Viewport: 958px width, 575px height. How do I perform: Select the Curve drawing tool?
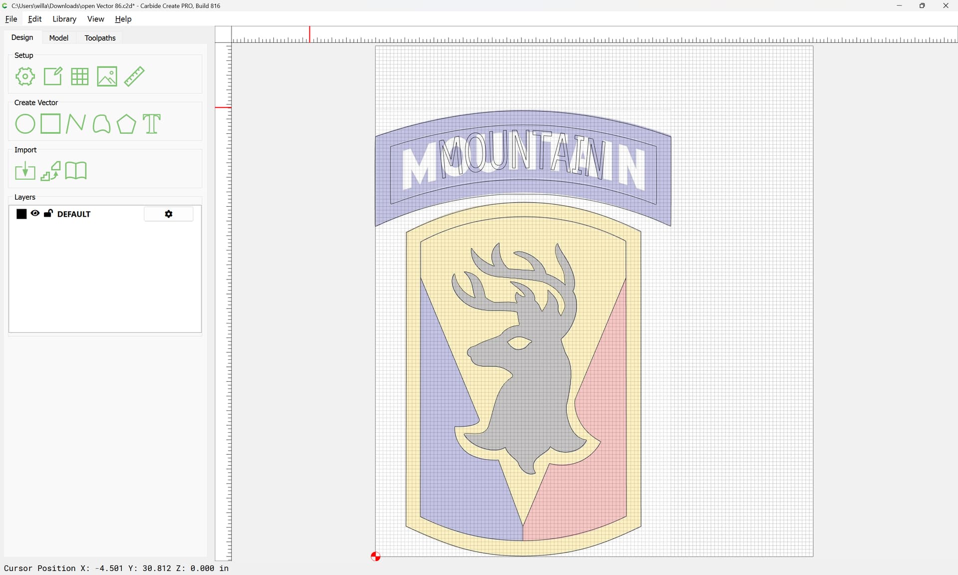pyautogui.click(x=101, y=124)
